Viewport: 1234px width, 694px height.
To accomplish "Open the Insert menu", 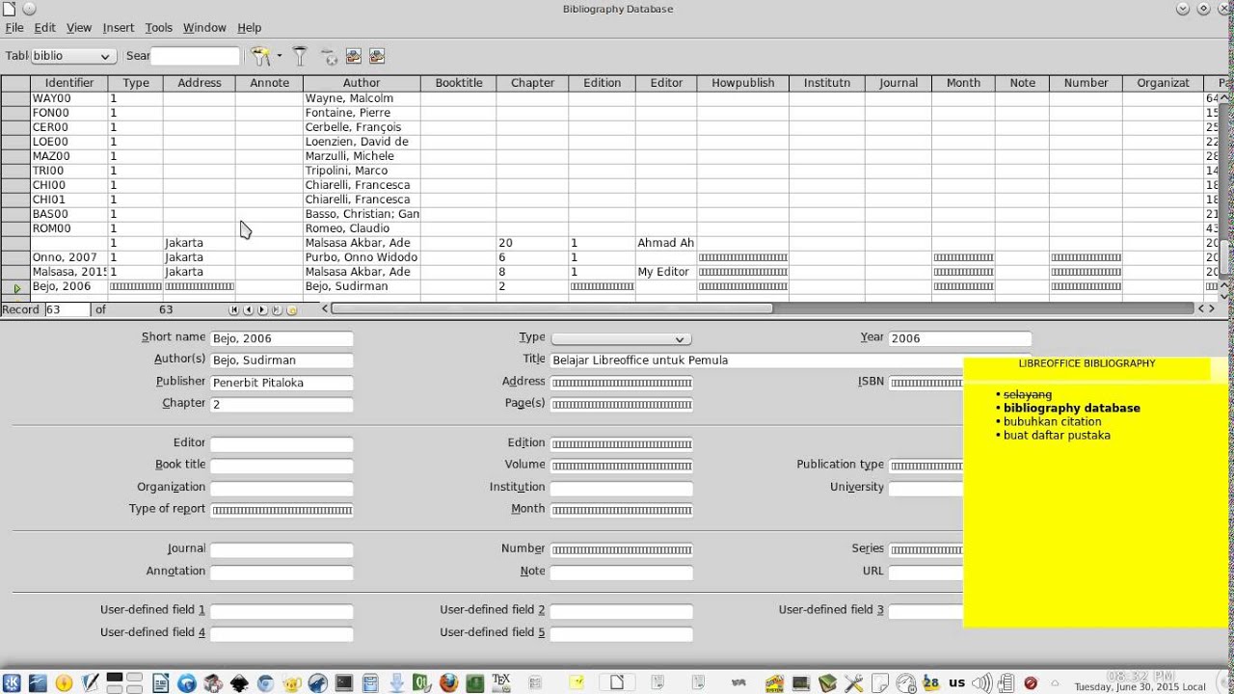I will [x=119, y=28].
